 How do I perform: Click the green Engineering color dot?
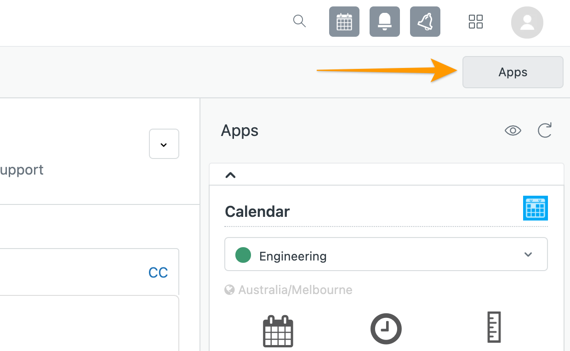point(243,255)
